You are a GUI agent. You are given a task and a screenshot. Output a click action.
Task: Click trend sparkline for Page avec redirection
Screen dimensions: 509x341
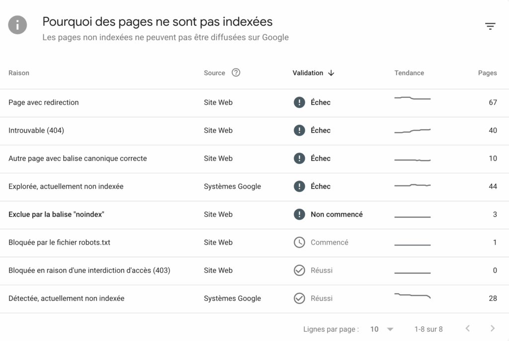[412, 98]
